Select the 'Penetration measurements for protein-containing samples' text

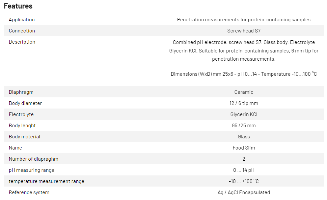pos(244,20)
